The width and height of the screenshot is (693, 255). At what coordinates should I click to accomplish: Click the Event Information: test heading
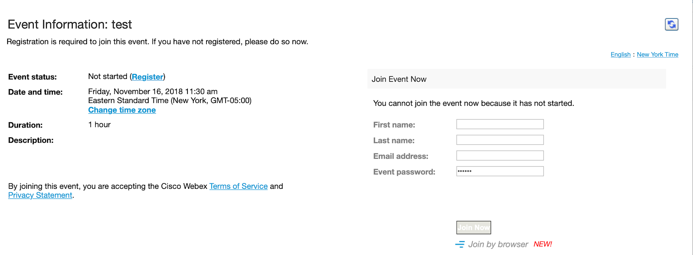70,25
